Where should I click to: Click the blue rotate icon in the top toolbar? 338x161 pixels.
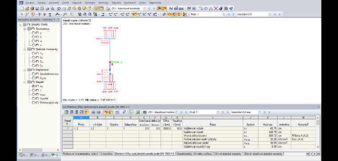click(206, 8)
